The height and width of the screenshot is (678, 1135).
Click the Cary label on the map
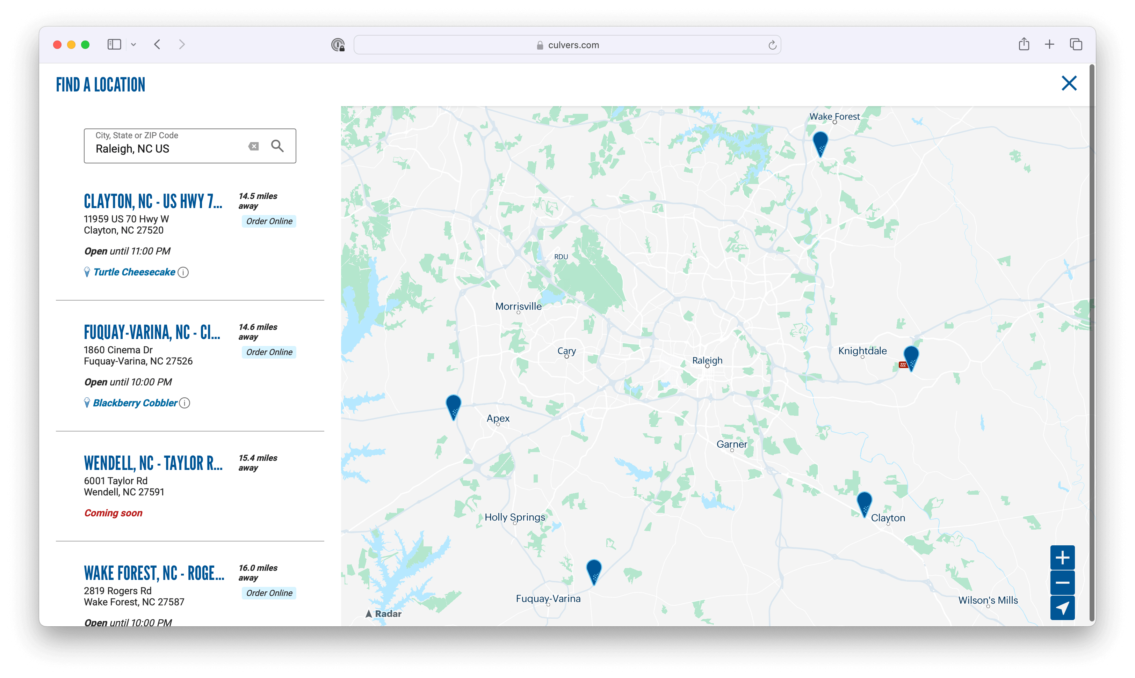566,351
